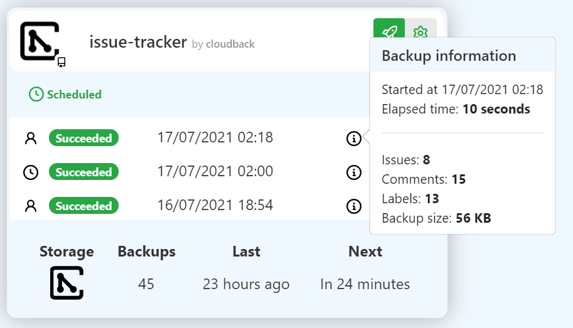Click info icon for 16/07/2021 18:54 backup
The width and height of the screenshot is (573, 328).
coord(354,206)
